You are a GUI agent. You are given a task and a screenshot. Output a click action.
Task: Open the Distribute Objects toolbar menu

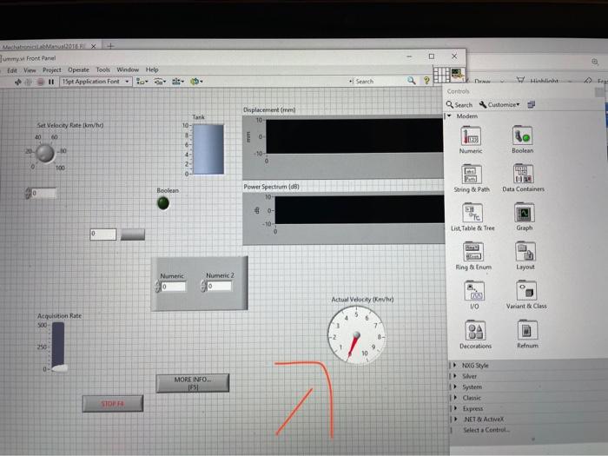pos(160,82)
